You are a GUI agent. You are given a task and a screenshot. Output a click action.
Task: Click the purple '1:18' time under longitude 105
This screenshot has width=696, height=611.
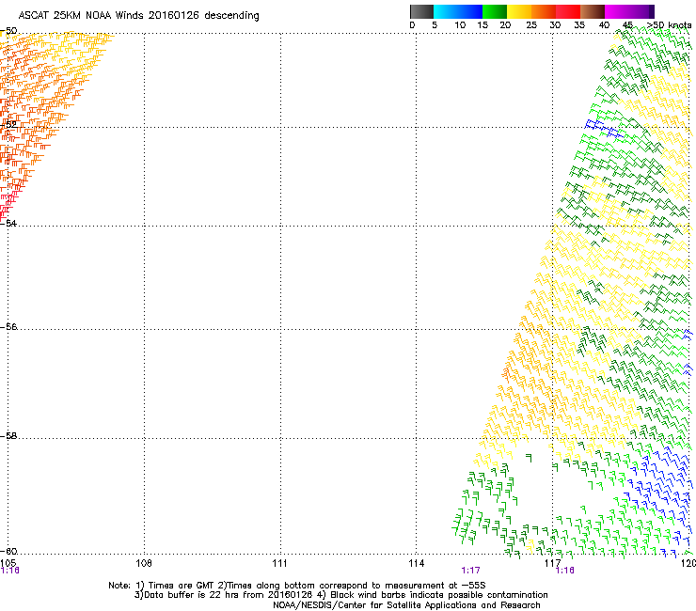coord(9,571)
